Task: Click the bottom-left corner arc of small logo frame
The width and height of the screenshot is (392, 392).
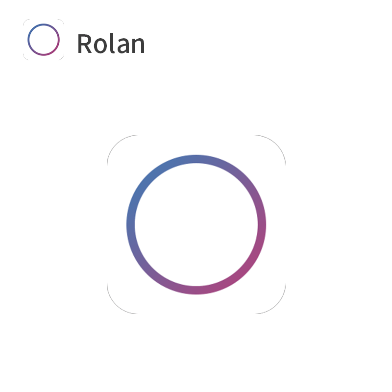Action: coord(25,57)
